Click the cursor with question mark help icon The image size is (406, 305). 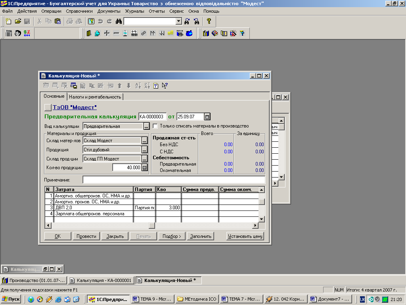[x=165, y=86]
